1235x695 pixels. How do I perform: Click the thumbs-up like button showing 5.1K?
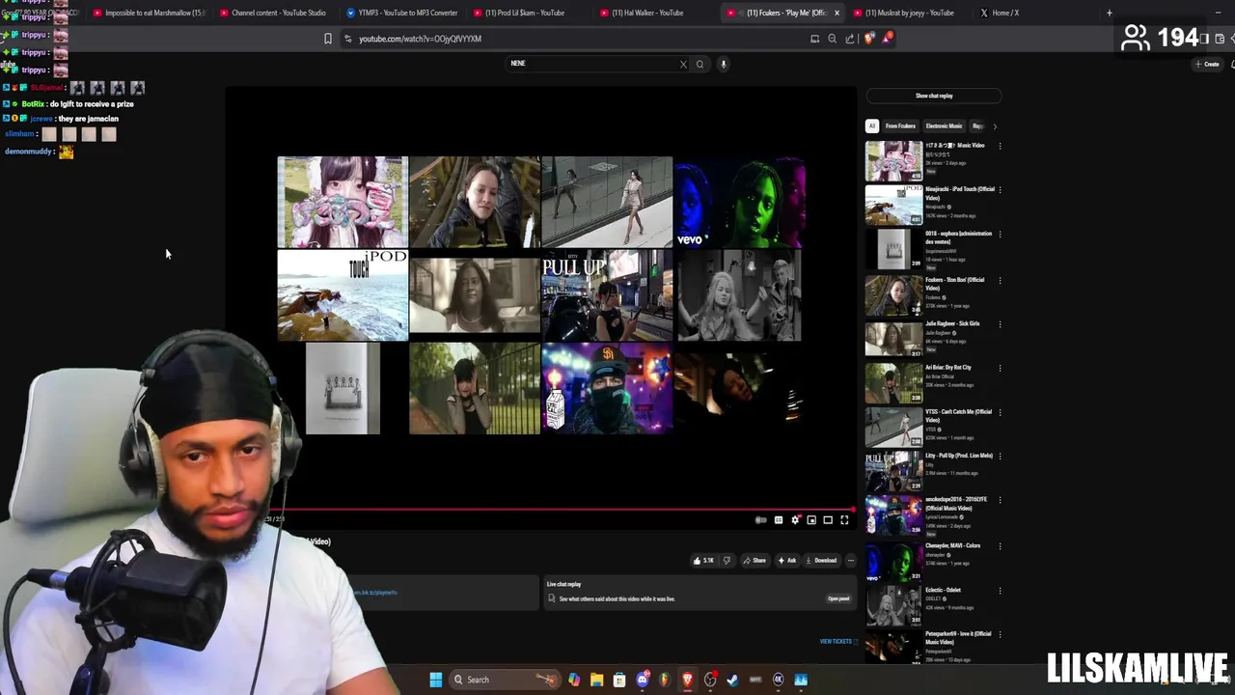click(x=703, y=560)
